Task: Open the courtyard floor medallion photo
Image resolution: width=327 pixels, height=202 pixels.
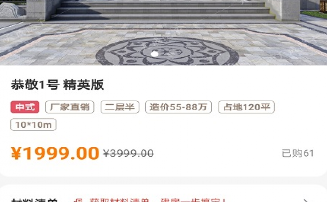Action: [167, 52]
